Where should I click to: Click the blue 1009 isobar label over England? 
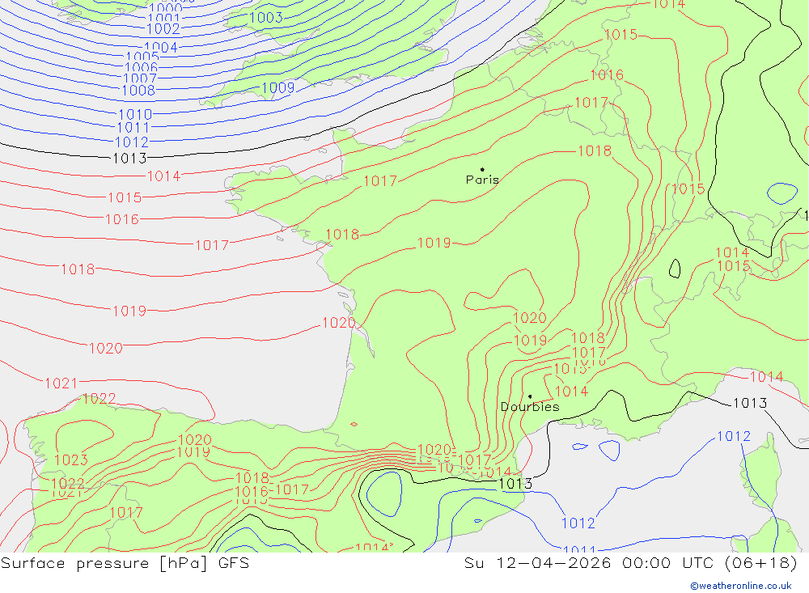point(277,88)
